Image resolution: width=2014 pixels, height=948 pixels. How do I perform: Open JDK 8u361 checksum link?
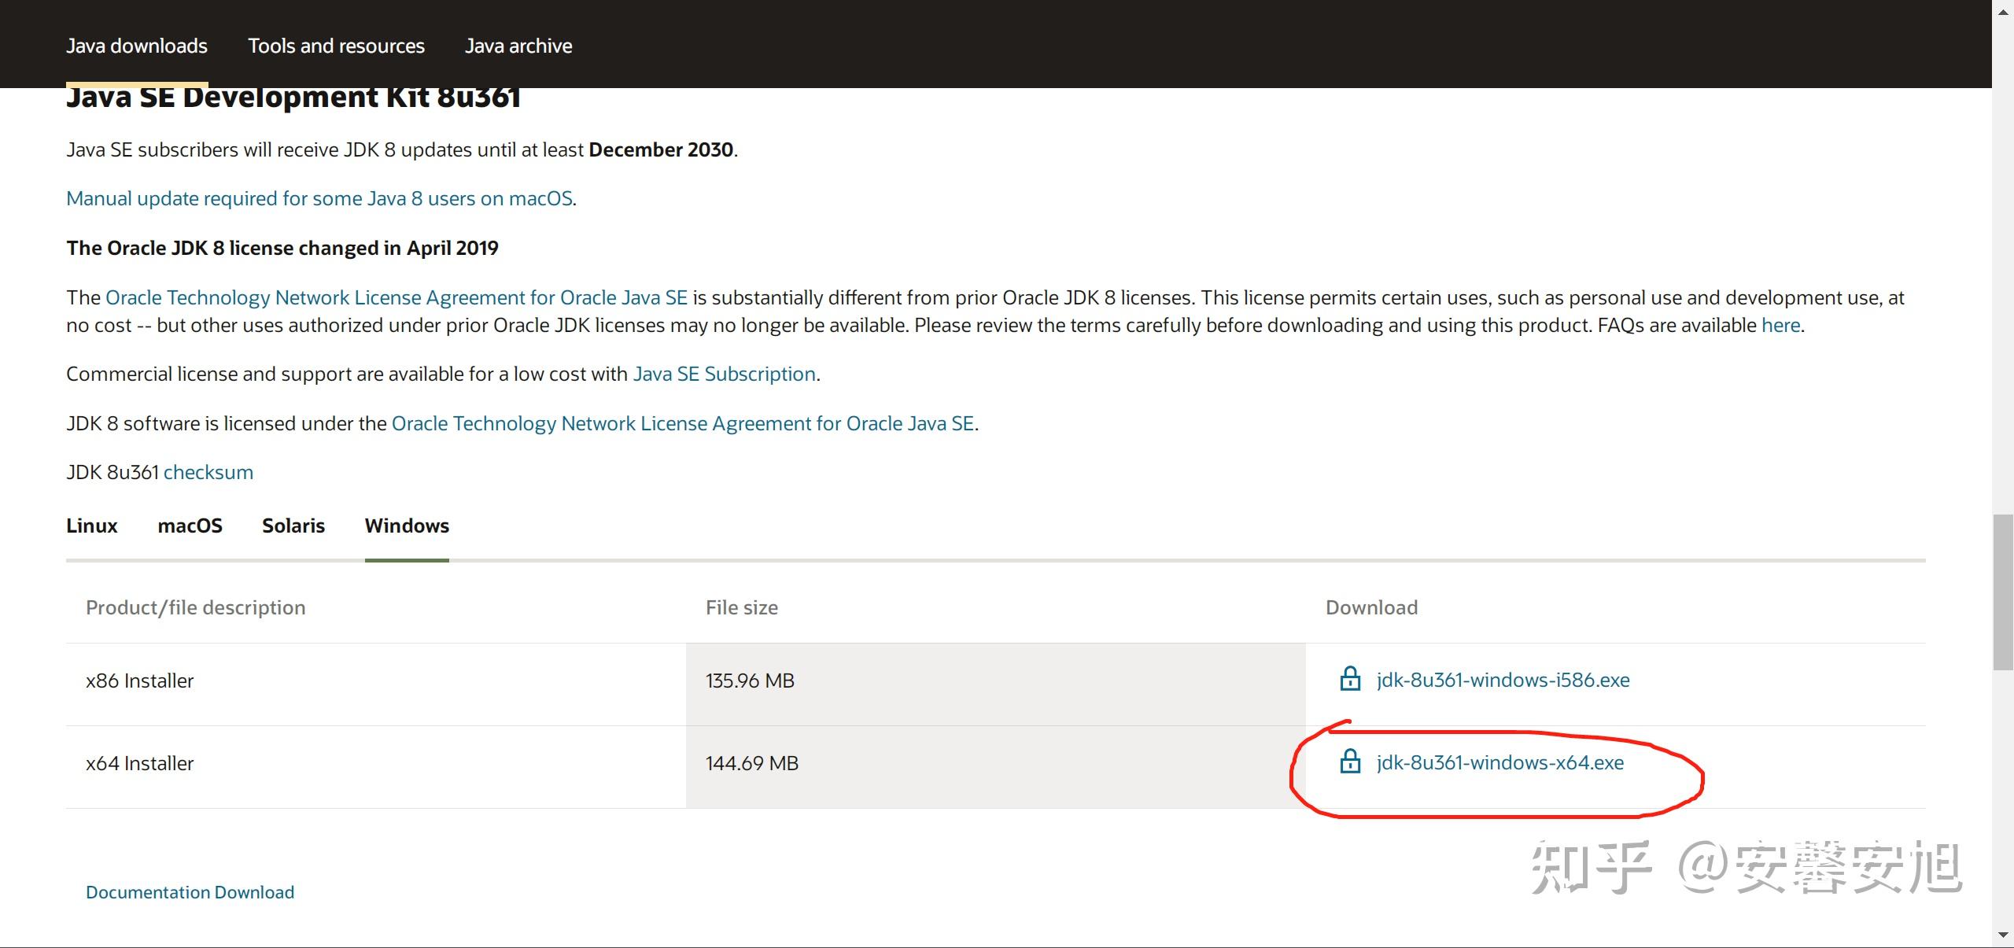pos(208,472)
